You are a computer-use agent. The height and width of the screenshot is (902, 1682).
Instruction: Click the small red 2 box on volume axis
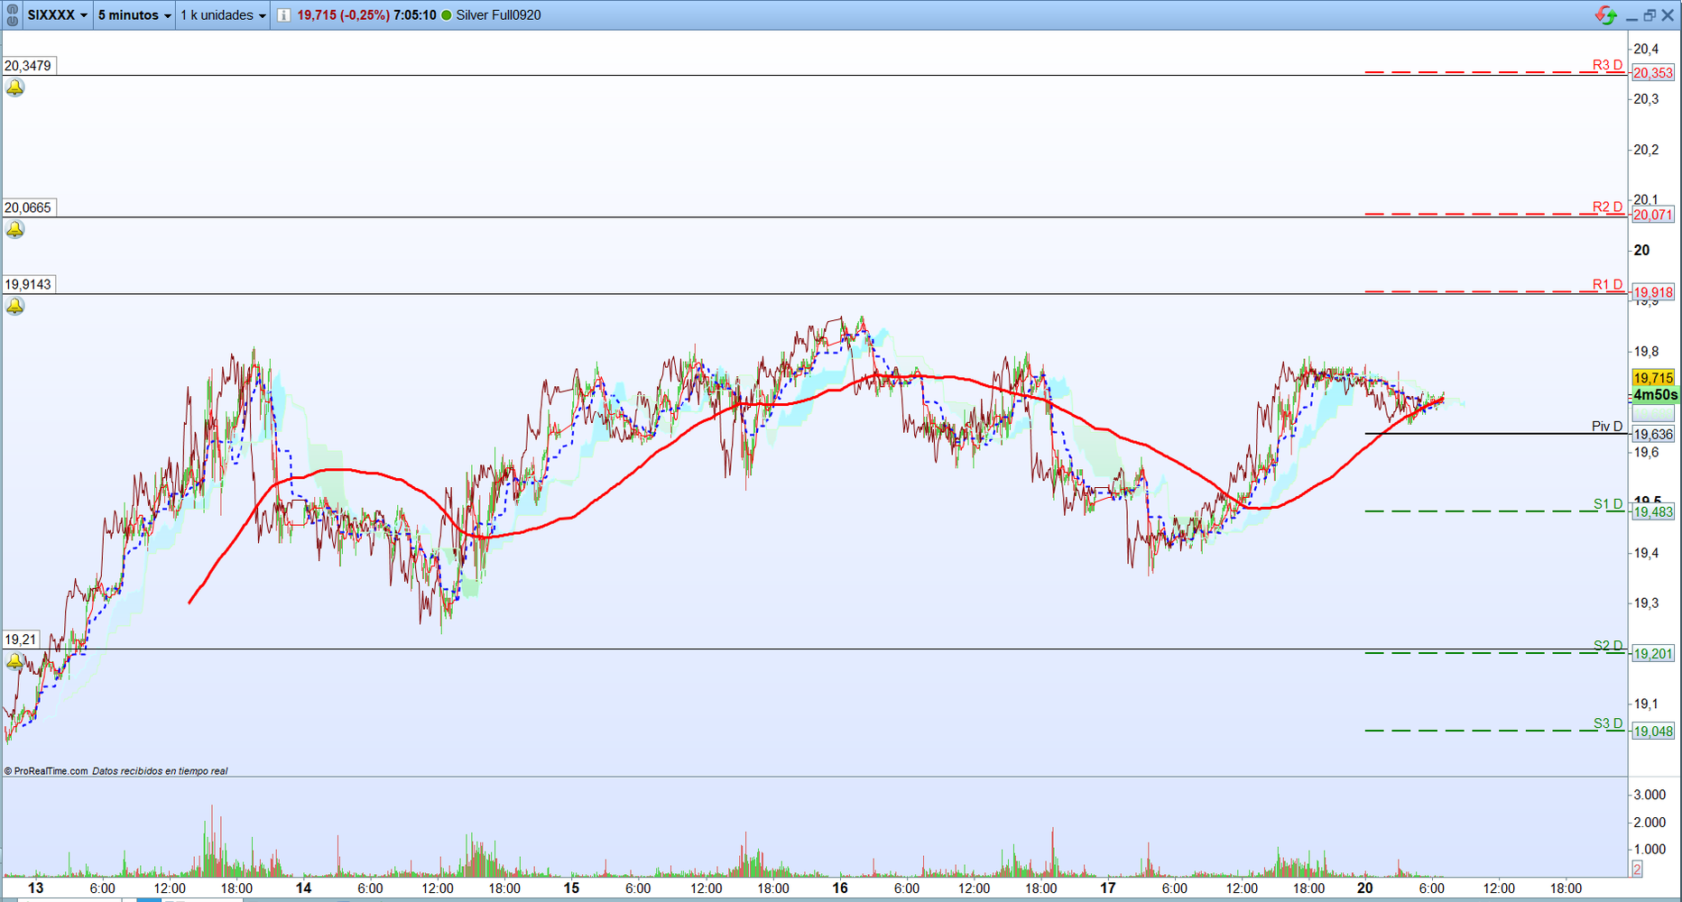click(x=1637, y=869)
